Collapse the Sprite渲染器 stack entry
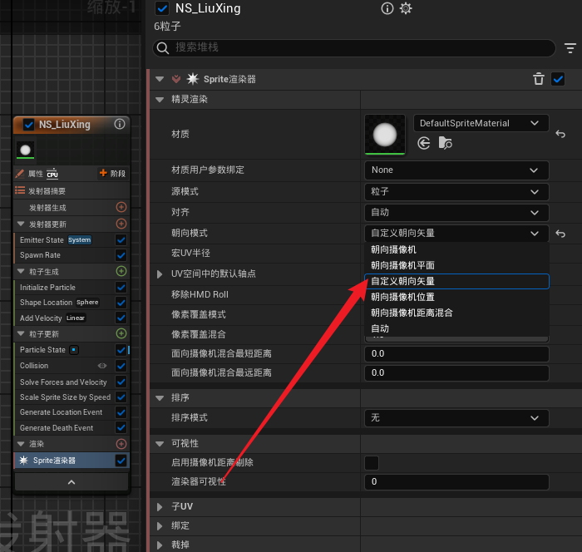The width and height of the screenshot is (582, 552). click(160, 79)
